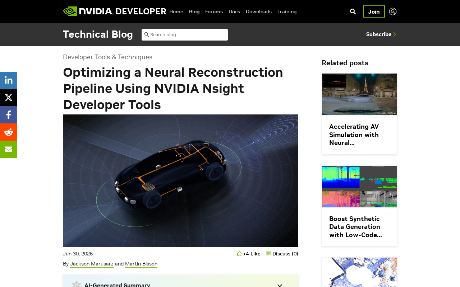Click the +4 Like text
This screenshot has height=287, width=460.
[252, 254]
